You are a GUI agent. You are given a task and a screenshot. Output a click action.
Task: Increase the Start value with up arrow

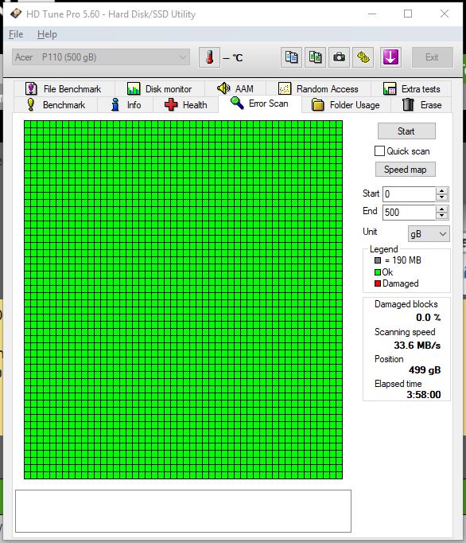(x=442, y=190)
